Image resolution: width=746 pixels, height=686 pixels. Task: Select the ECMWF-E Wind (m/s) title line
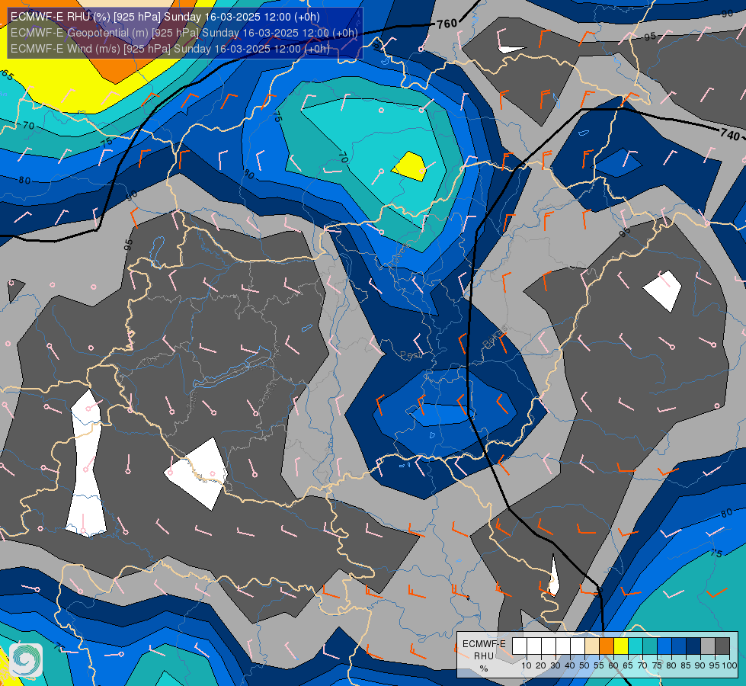coord(170,49)
